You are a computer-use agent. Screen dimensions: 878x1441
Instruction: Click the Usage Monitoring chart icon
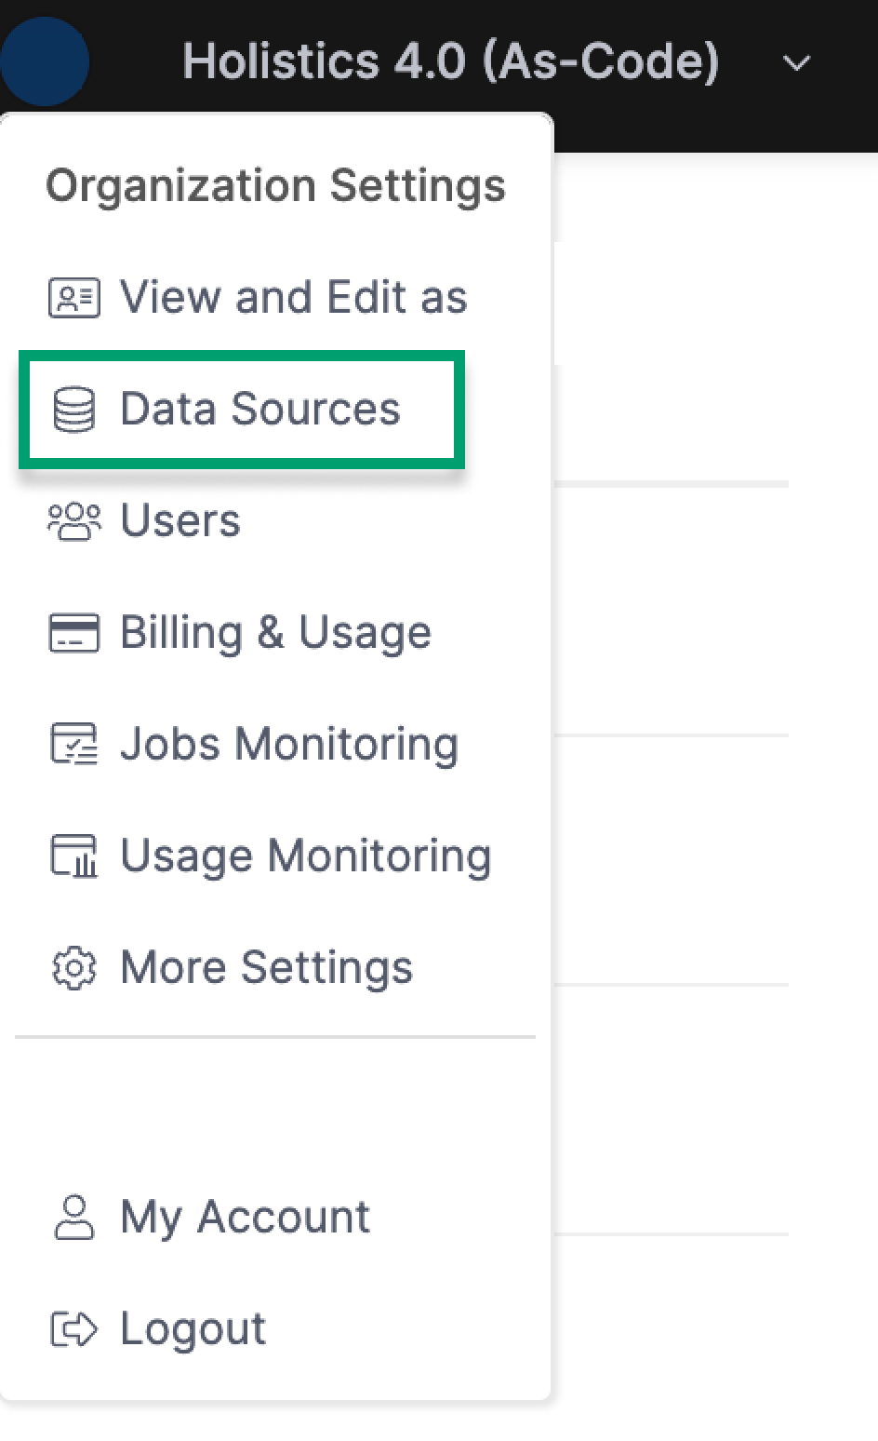pyautogui.click(x=73, y=856)
